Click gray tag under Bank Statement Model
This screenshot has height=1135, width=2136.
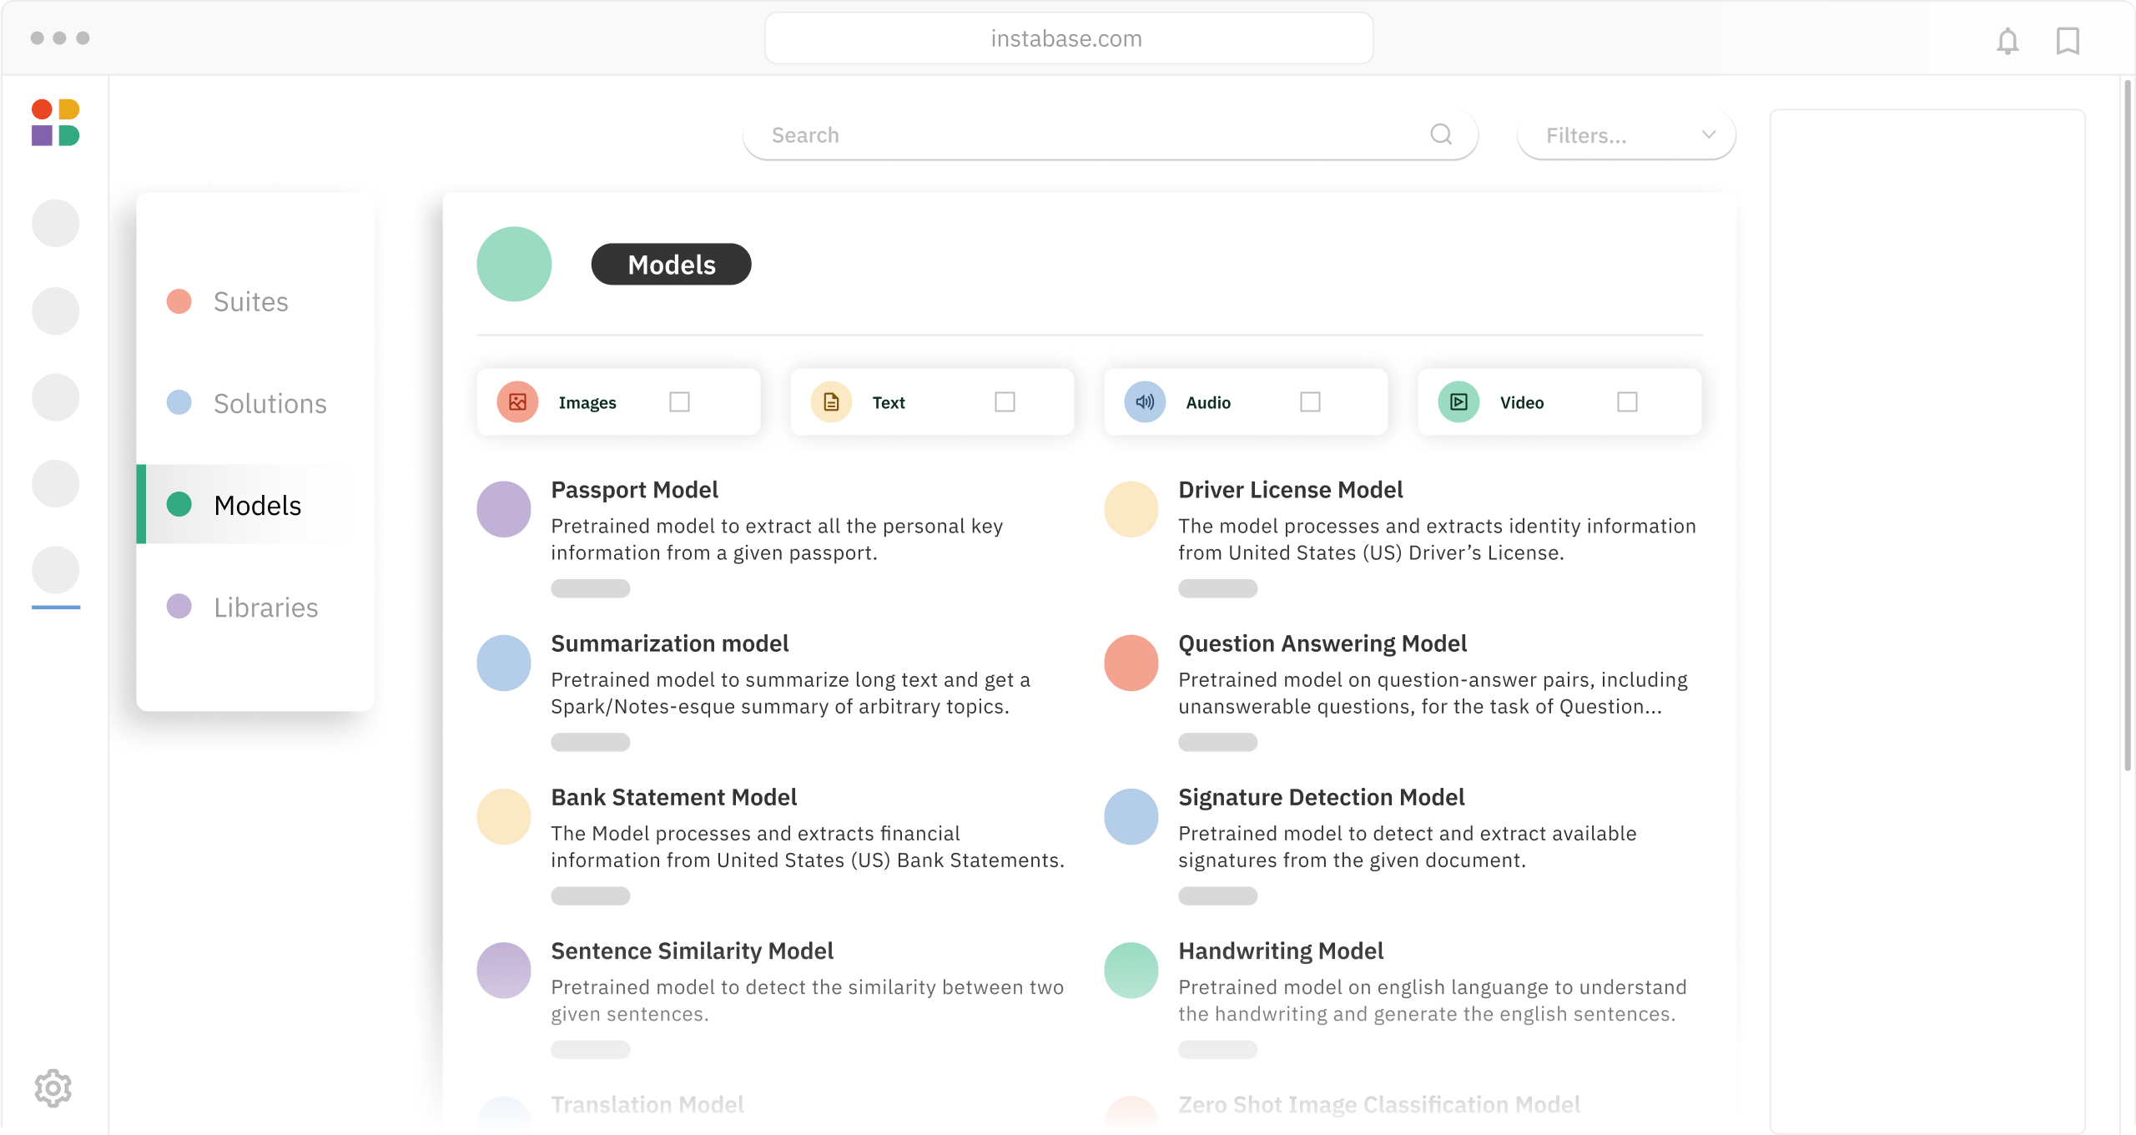[x=590, y=895]
